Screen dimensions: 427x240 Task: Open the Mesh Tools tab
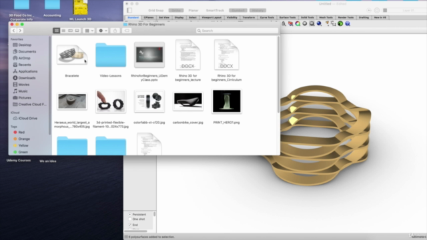click(x=326, y=17)
